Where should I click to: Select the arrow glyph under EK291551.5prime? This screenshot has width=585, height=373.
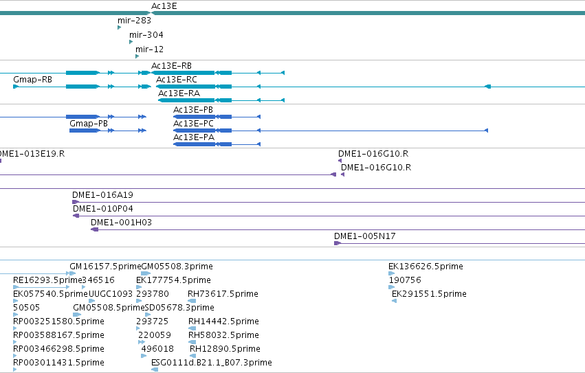click(x=394, y=301)
